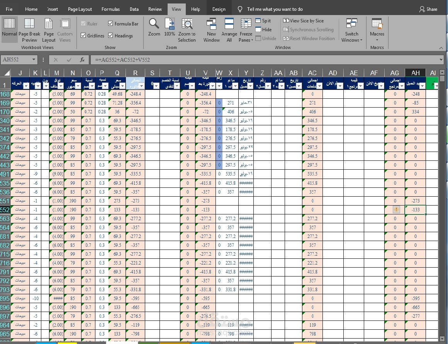The image size is (448, 344).
Task: Open the Name Box dropdown
Action: (x=34, y=60)
